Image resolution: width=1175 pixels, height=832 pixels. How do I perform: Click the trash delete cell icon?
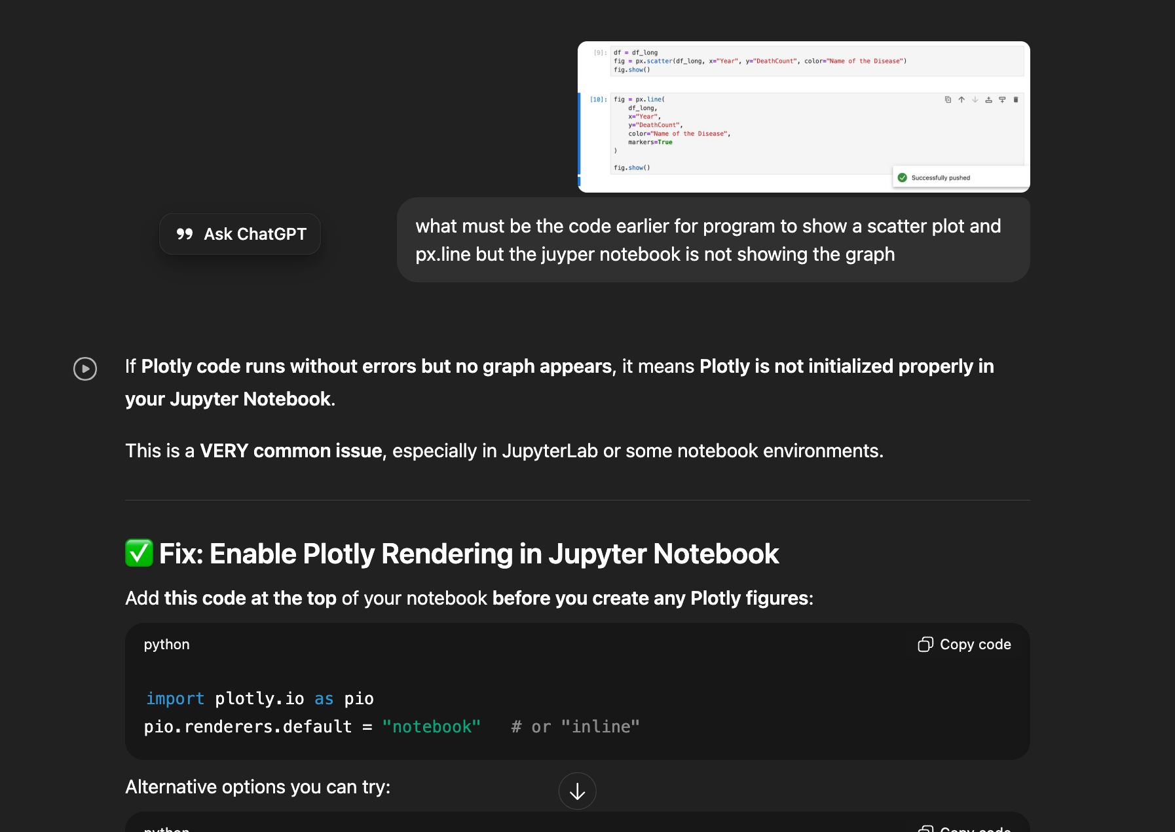1016,100
